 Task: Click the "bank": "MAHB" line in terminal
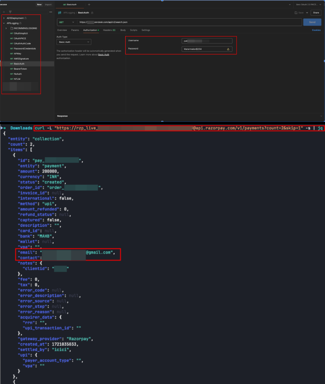coord(36,236)
